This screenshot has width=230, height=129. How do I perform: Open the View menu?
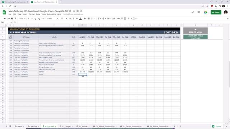pos(19,14)
